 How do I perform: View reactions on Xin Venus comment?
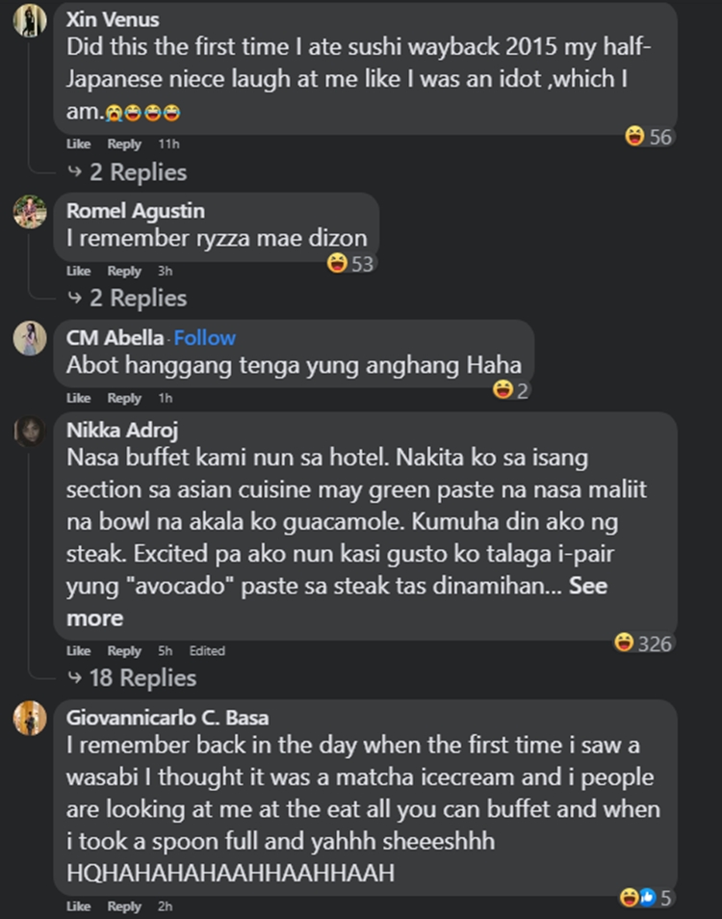pos(648,137)
